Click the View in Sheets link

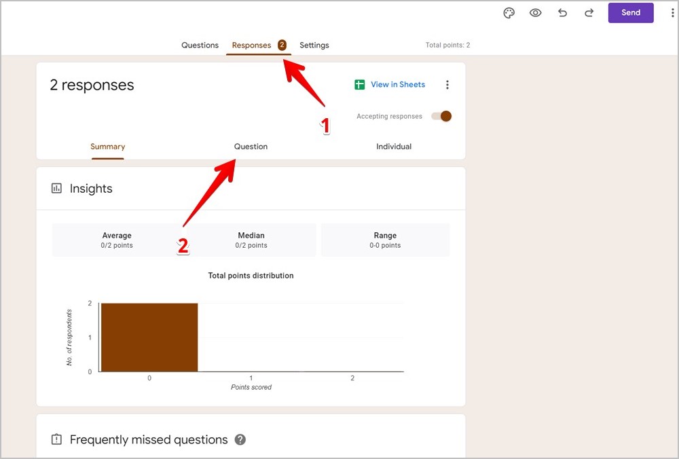pos(398,85)
